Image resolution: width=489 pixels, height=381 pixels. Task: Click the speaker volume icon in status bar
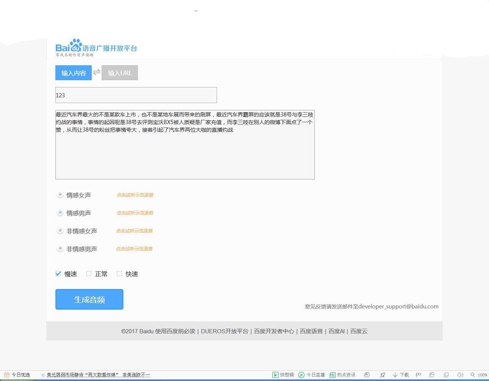(x=460, y=375)
